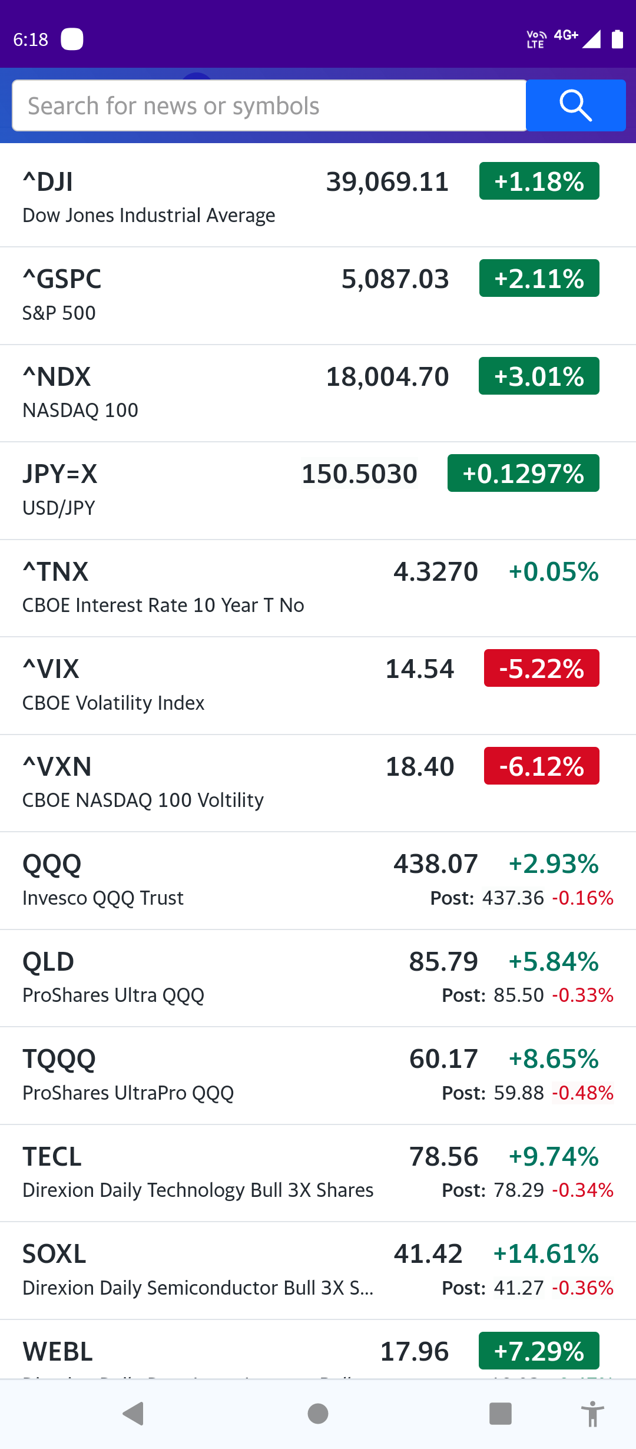Open recent apps via square icon
Viewport: 636px width, 1449px height.
(x=501, y=1413)
